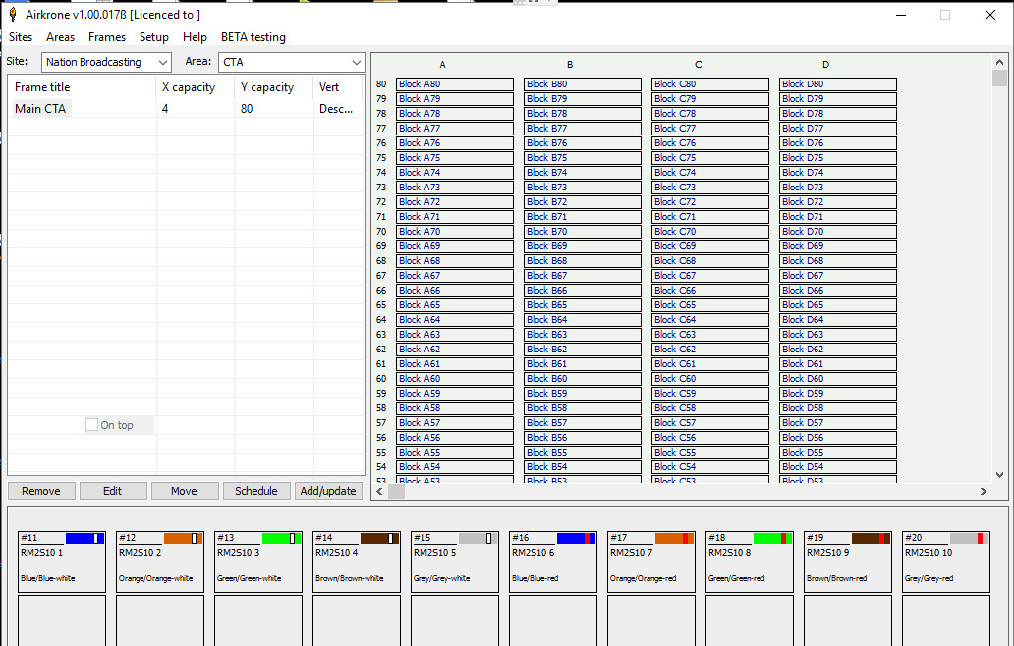This screenshot has width=1014, height=646.
Task: Select cable pair card #20 RM2S10 10
Action: (945, 562)
